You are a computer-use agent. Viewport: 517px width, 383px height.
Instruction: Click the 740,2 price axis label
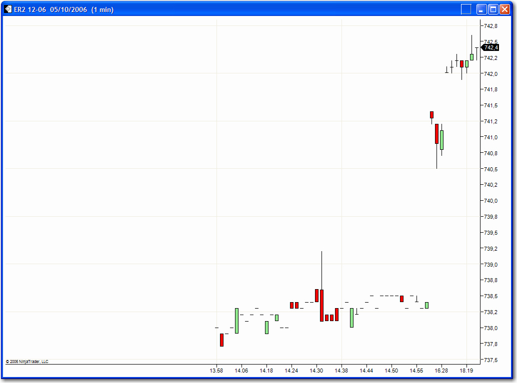click(490, 185)
